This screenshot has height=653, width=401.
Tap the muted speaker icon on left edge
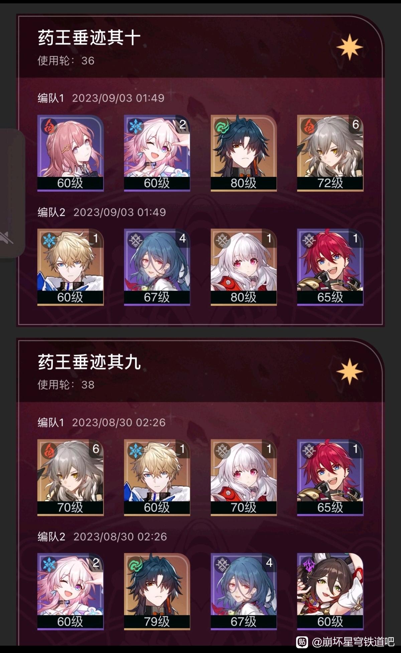6,238
